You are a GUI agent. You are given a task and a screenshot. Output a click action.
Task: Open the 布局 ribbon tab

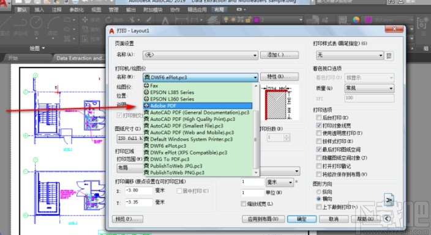[x=219, y=10]
